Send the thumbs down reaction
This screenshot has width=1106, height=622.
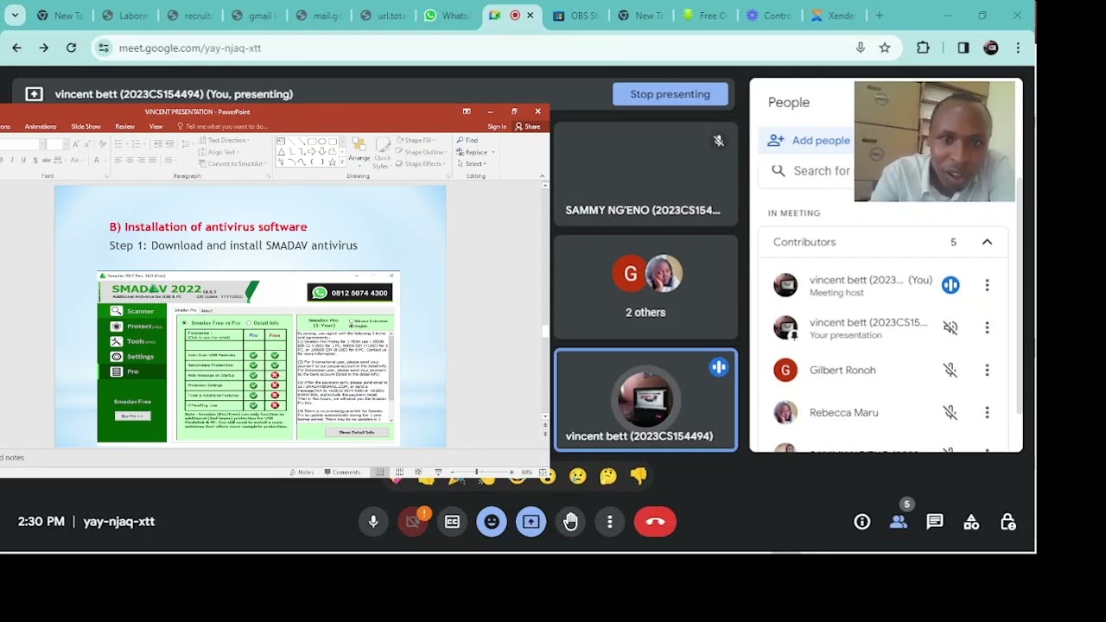coord(639,475)
